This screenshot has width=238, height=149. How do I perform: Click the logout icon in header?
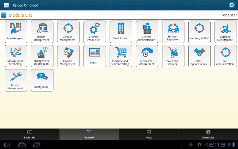tap(232, 5)
